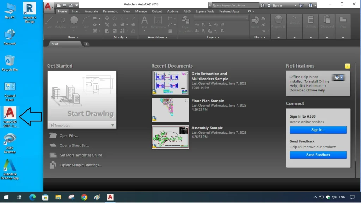The image size is (361, 203).
Task: Switch to the Insert ribbon tab
Action: tap(75, 11)
